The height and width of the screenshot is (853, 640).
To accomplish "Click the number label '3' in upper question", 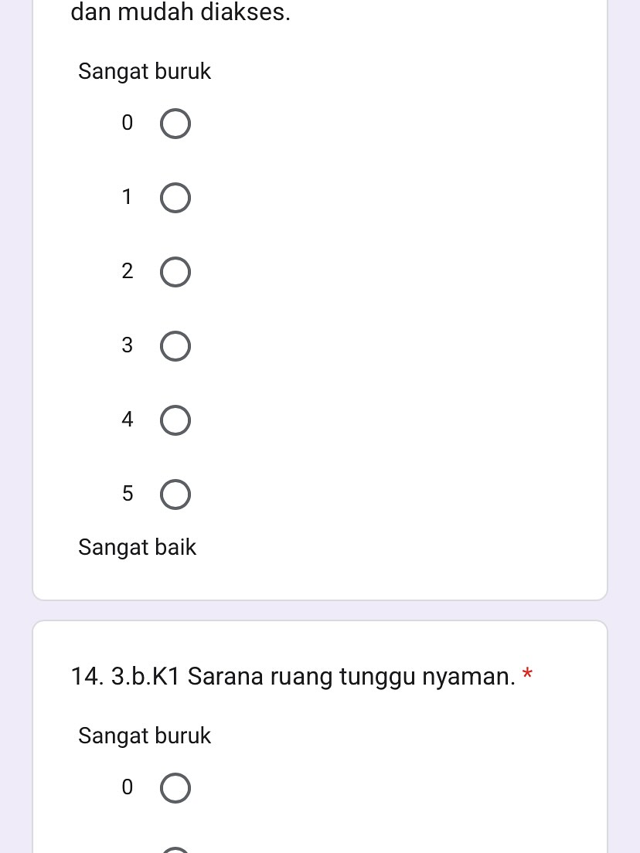I will 128,345.
